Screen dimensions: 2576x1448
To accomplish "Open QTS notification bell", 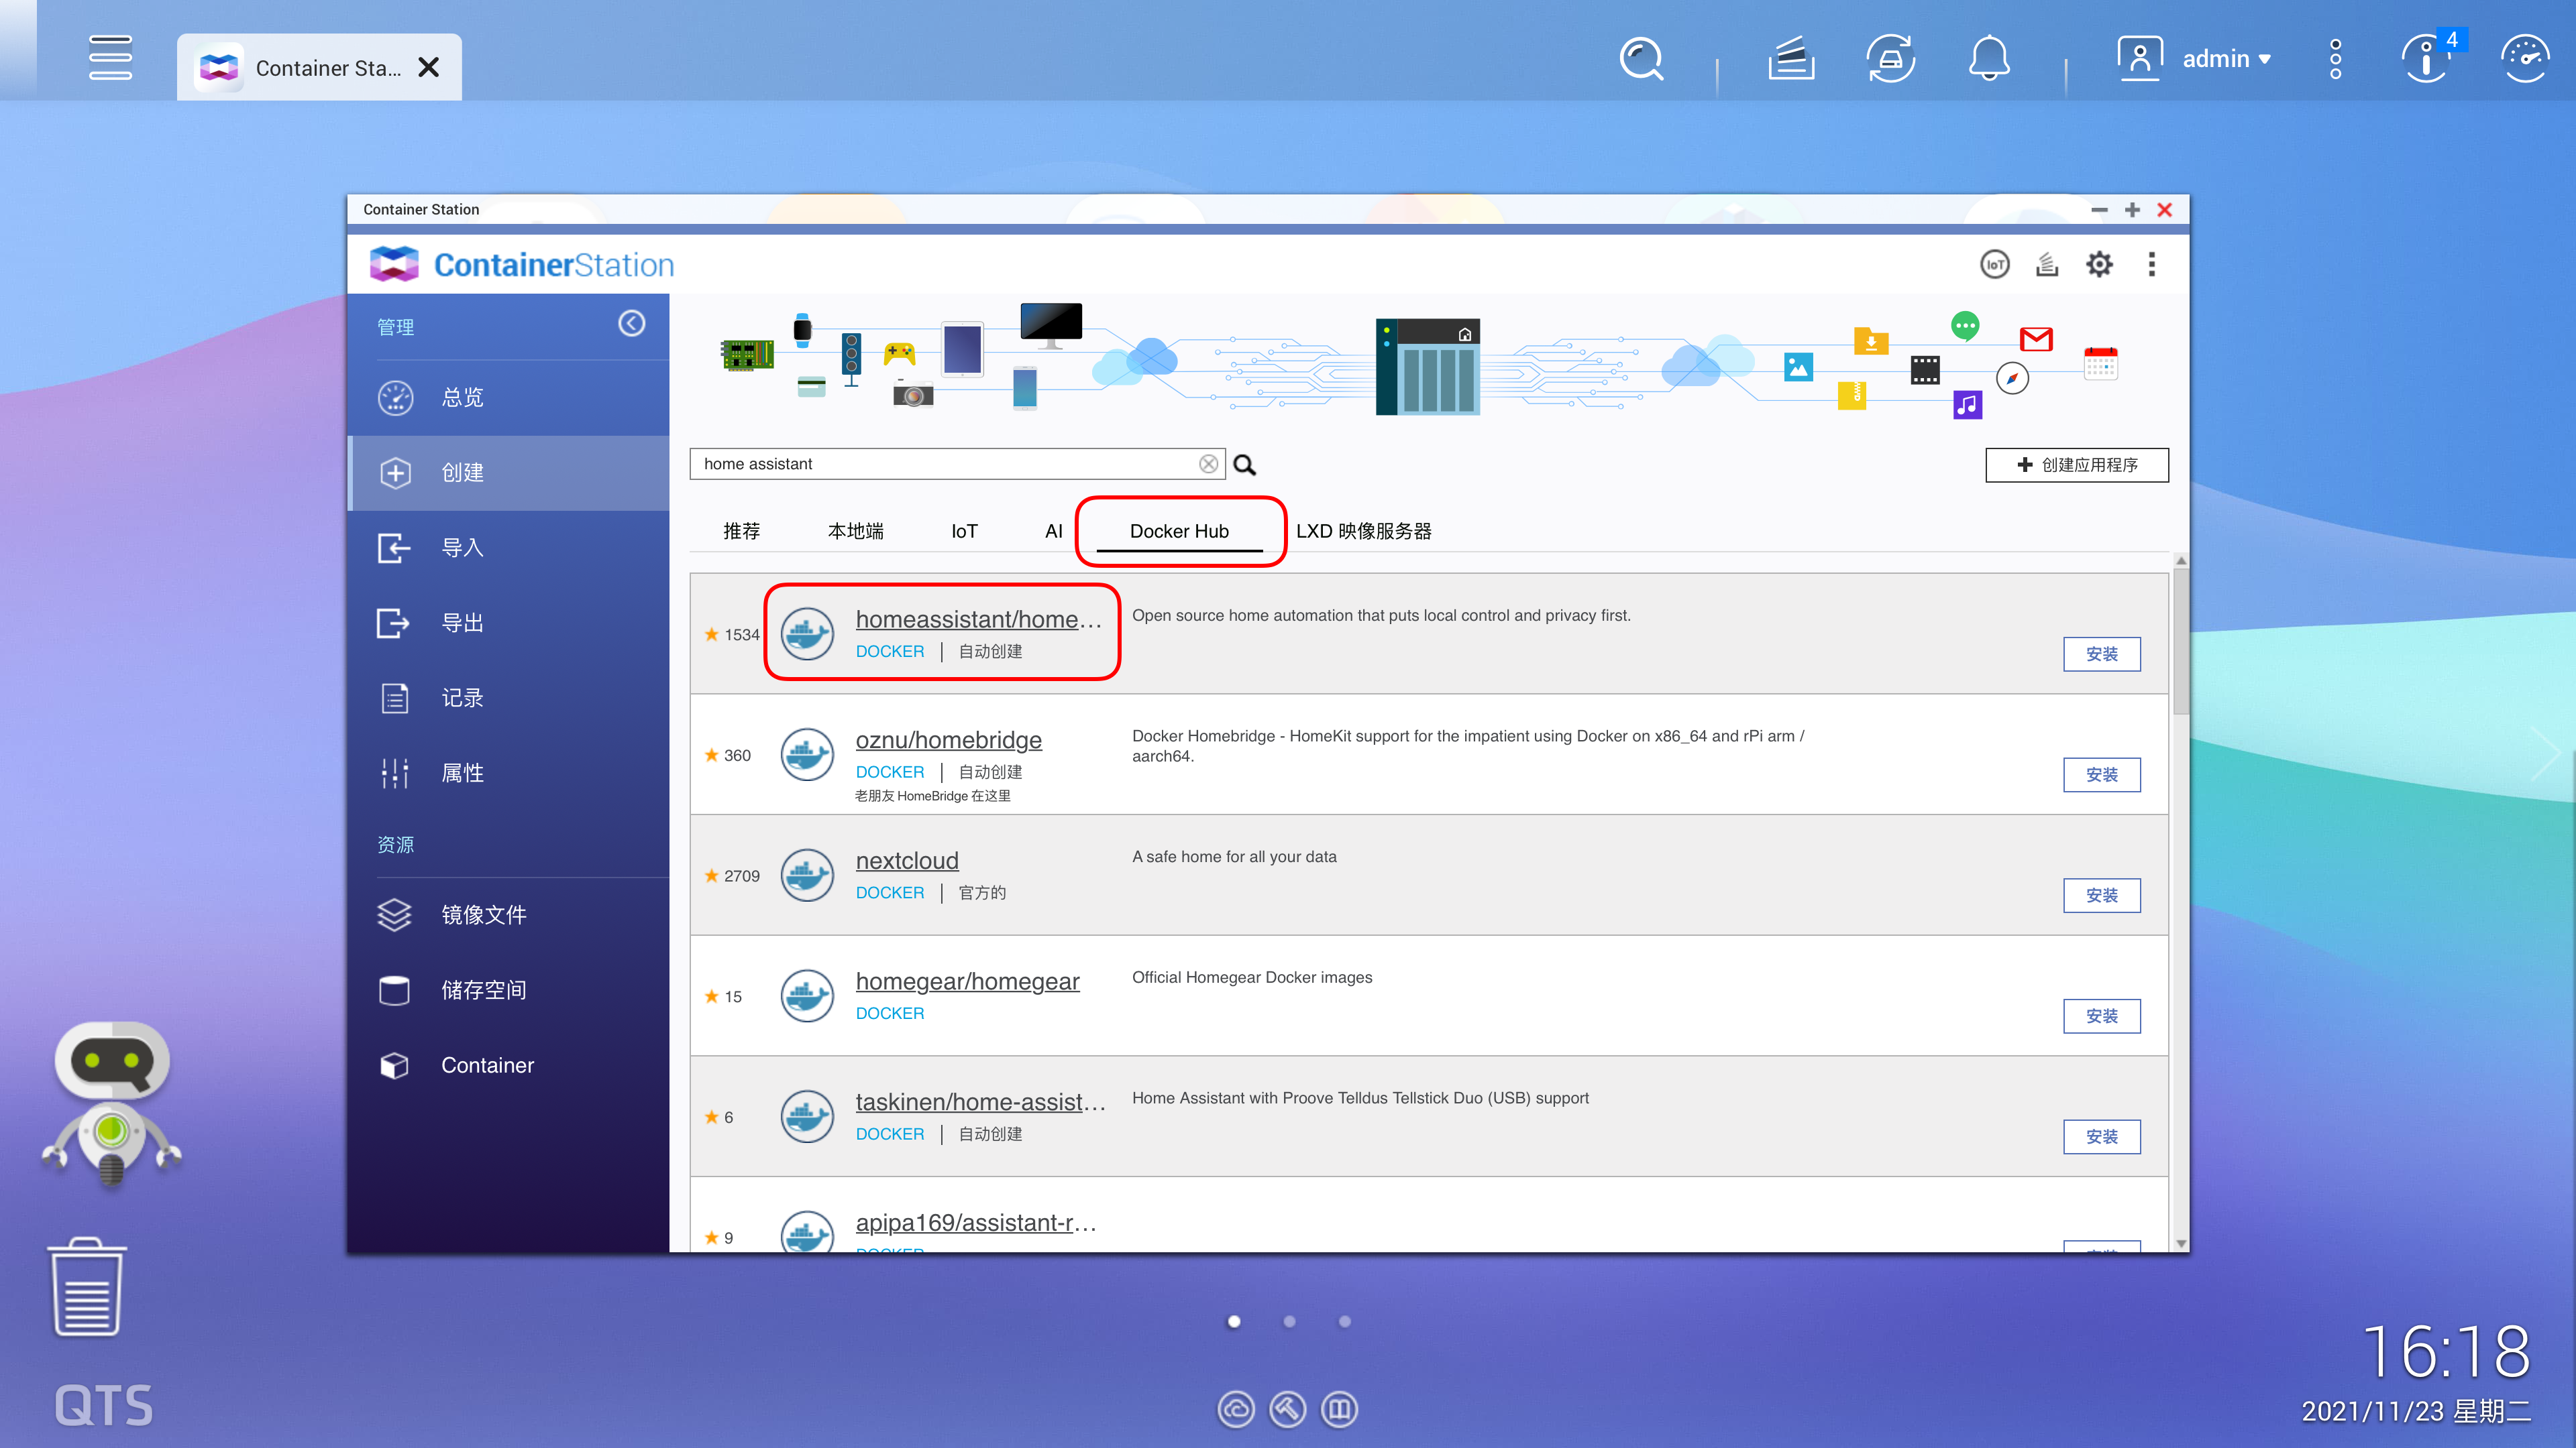I will pyautogui.click(x=1989, y=58).
